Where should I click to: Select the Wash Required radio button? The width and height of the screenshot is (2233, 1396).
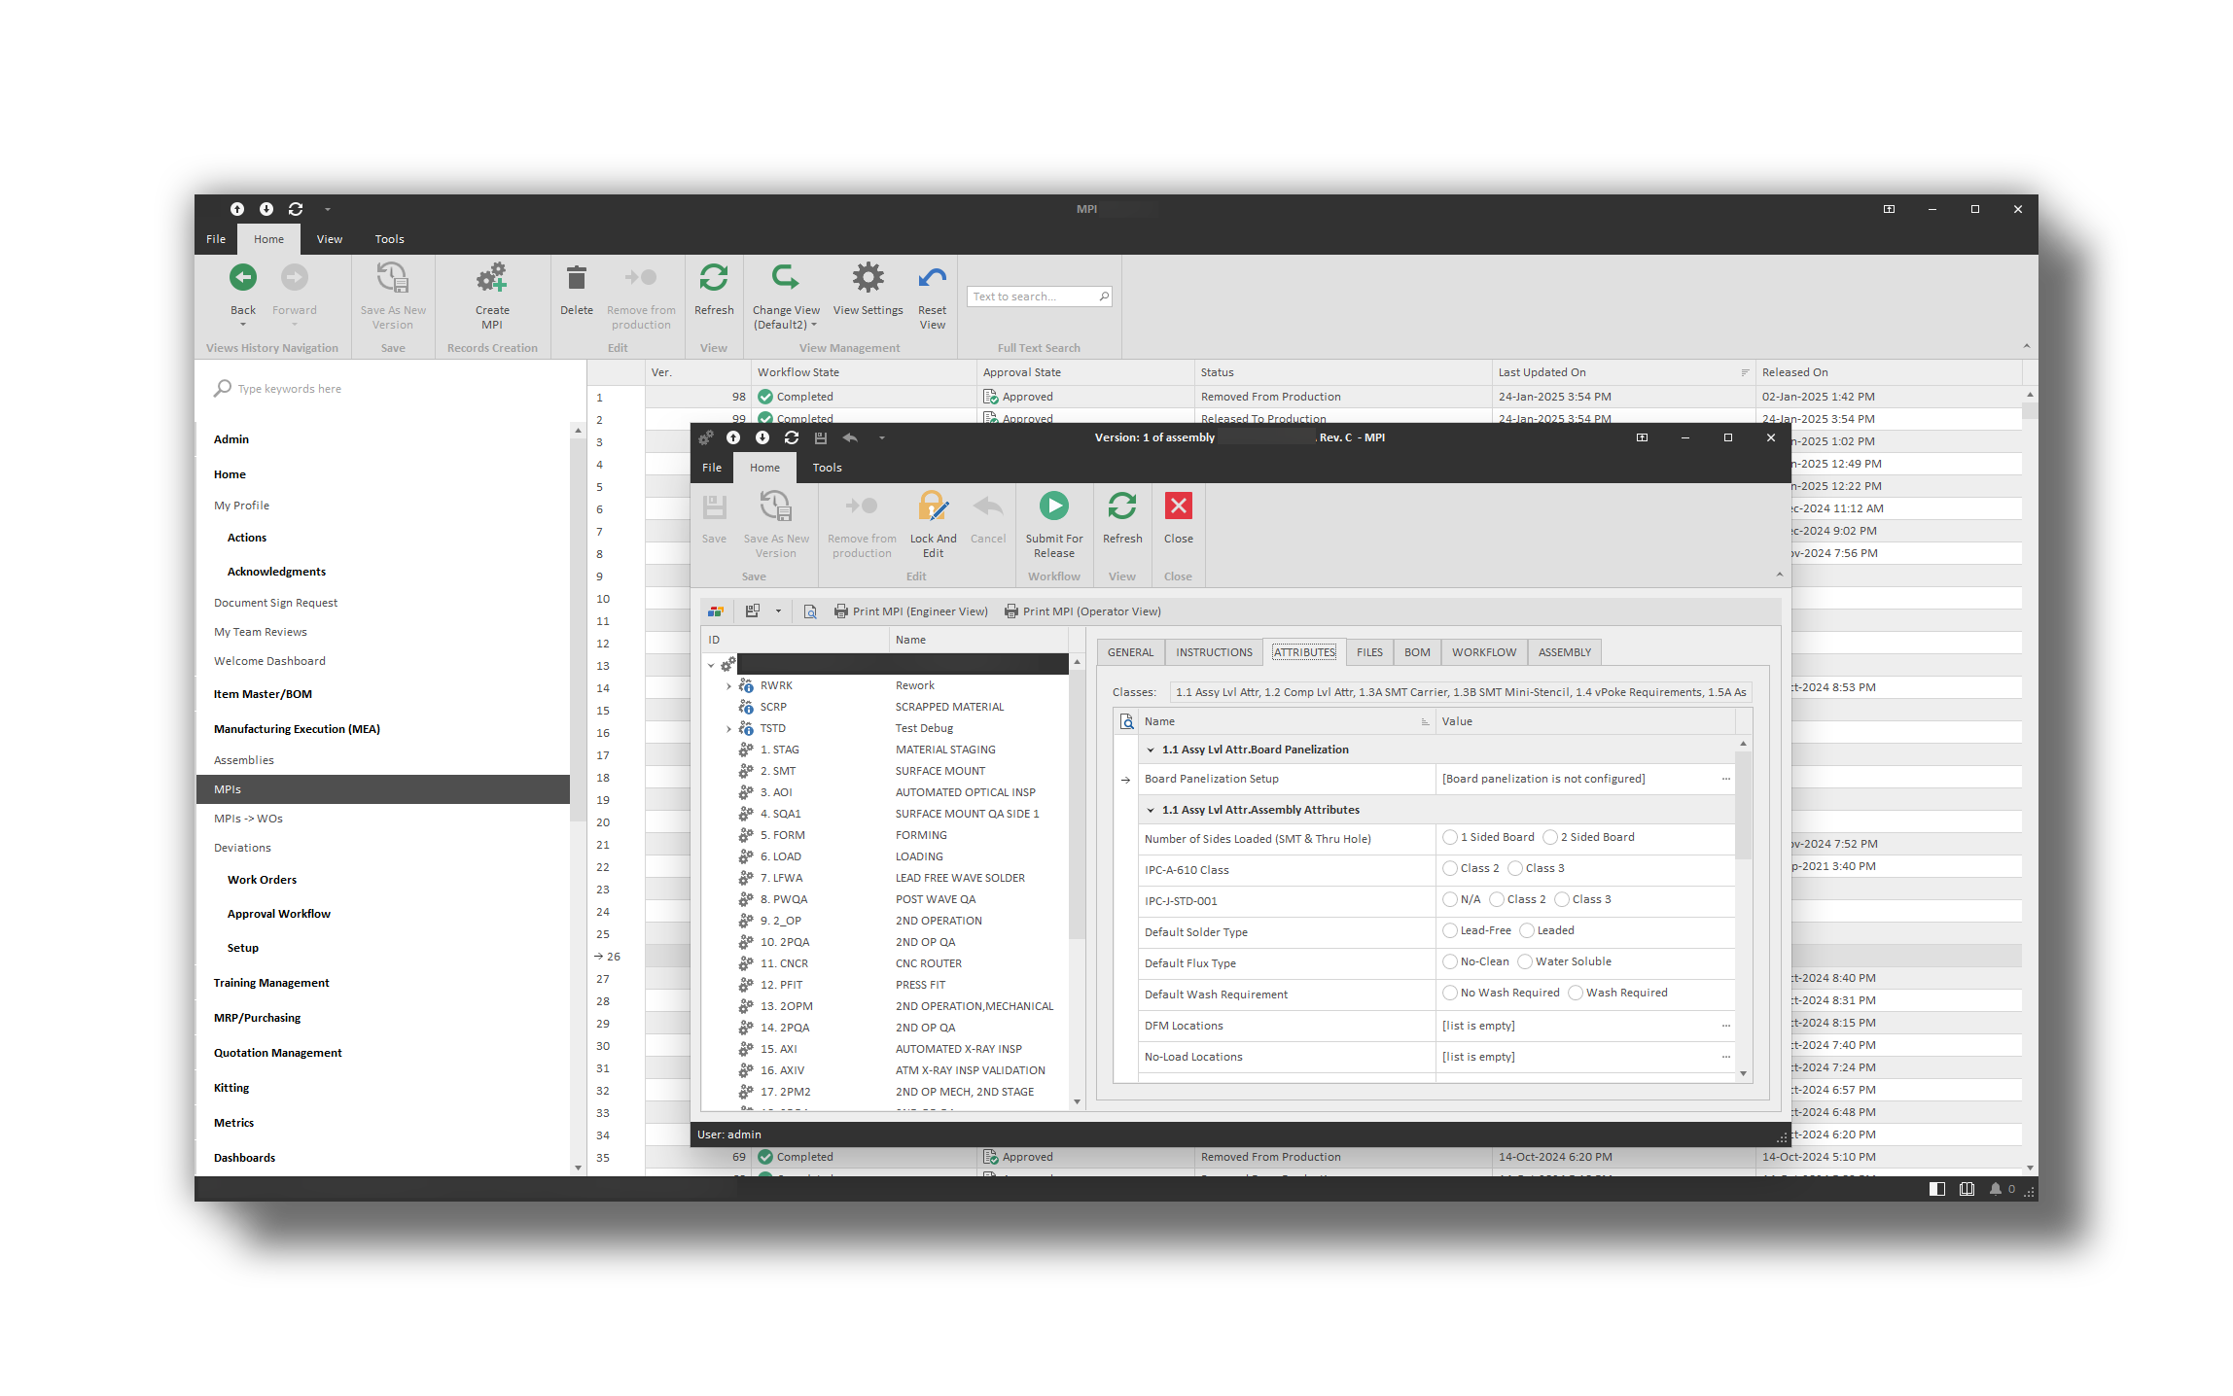1577,994
